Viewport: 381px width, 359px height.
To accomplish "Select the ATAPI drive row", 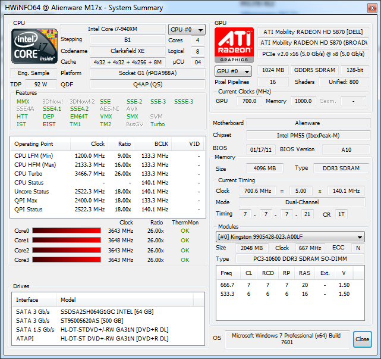I will tap(108, 339).
